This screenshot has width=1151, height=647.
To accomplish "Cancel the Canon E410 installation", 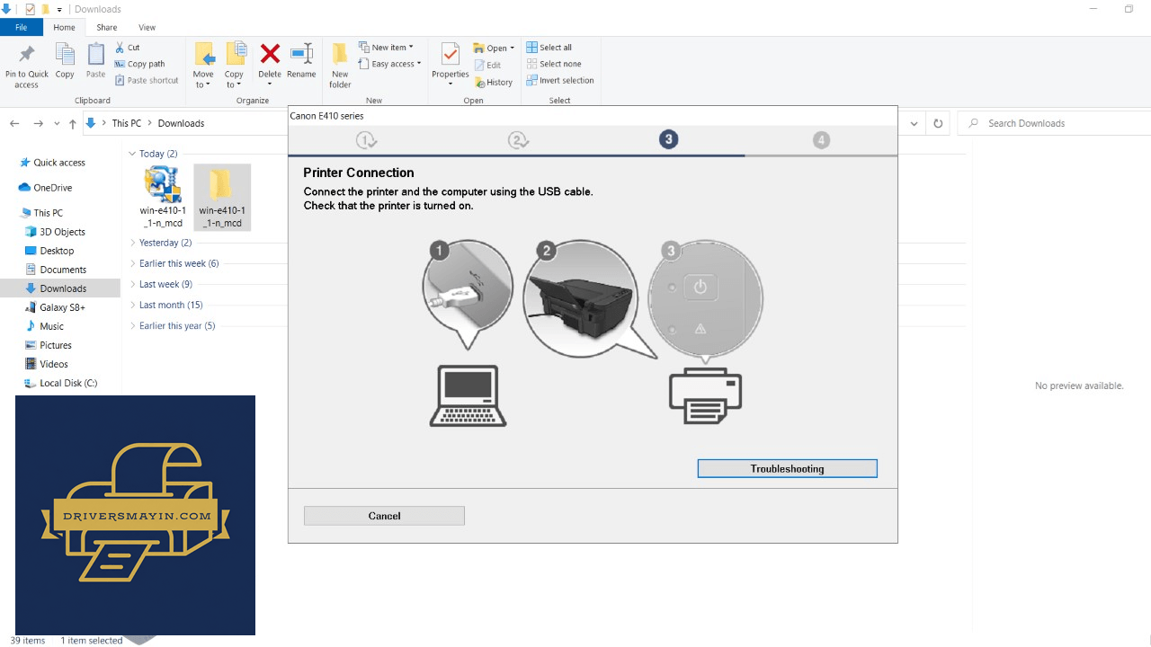I will click(x=384, y=516).
